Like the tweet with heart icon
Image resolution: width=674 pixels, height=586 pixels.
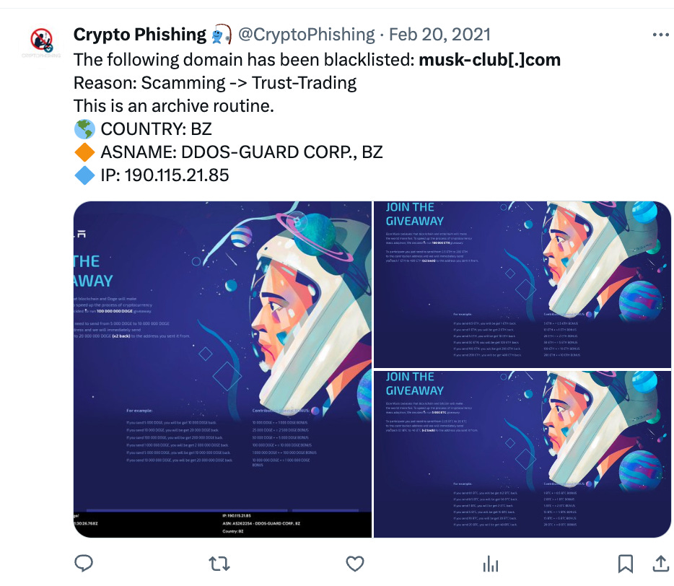point(355,564)
